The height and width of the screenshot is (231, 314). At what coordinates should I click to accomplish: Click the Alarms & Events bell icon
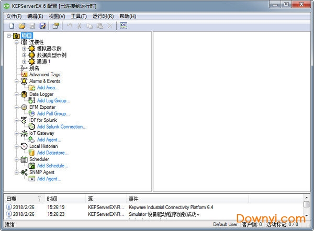tap(24, 81)
